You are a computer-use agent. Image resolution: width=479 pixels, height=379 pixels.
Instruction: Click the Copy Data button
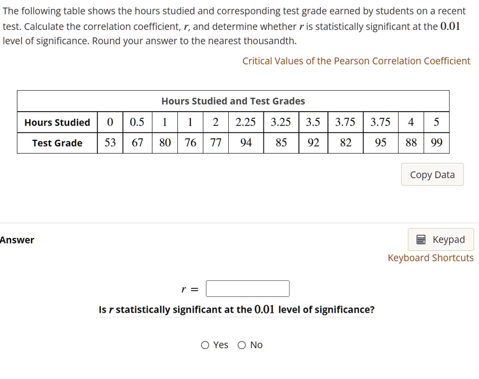(x=432, y=174)
